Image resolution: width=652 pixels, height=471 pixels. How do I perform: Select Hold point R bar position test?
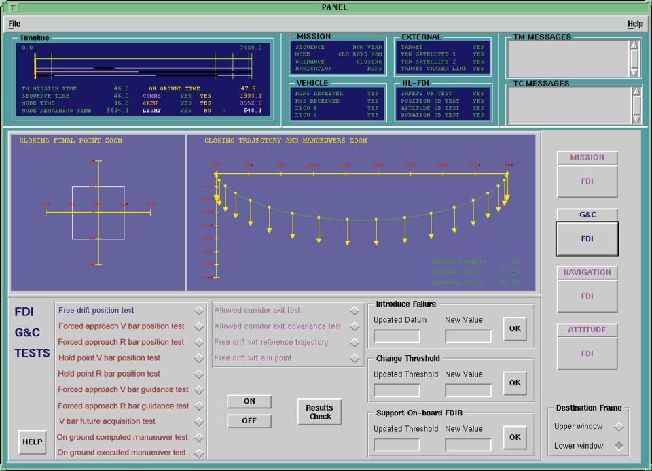point(198,374)
